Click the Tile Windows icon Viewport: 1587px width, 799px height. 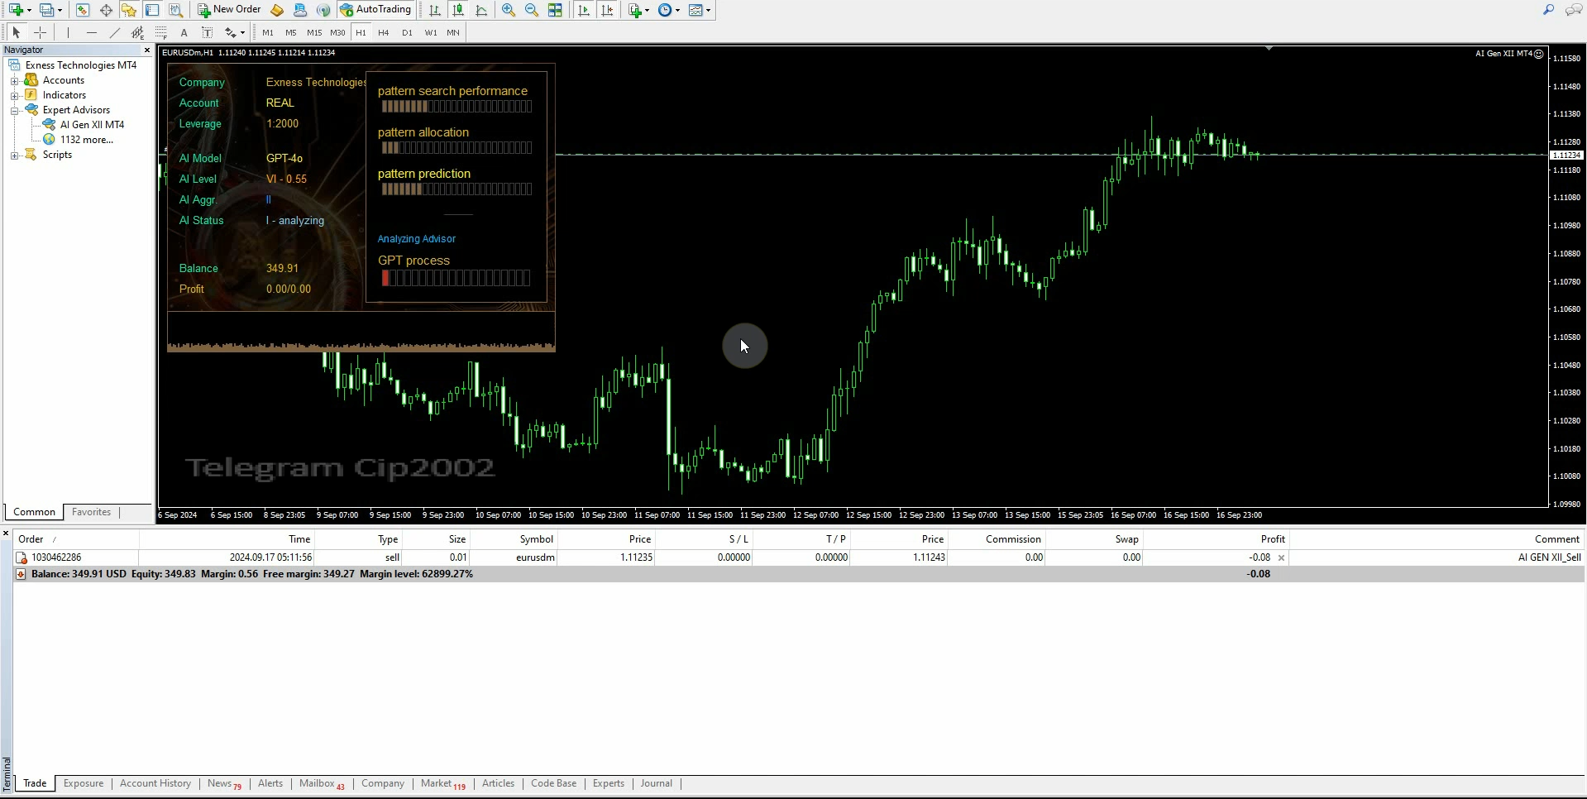point(556,10)
